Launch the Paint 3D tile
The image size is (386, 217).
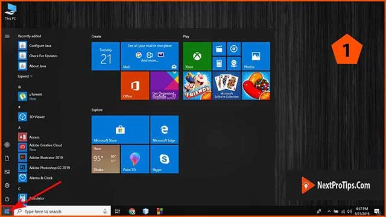[x=135, y=159]
